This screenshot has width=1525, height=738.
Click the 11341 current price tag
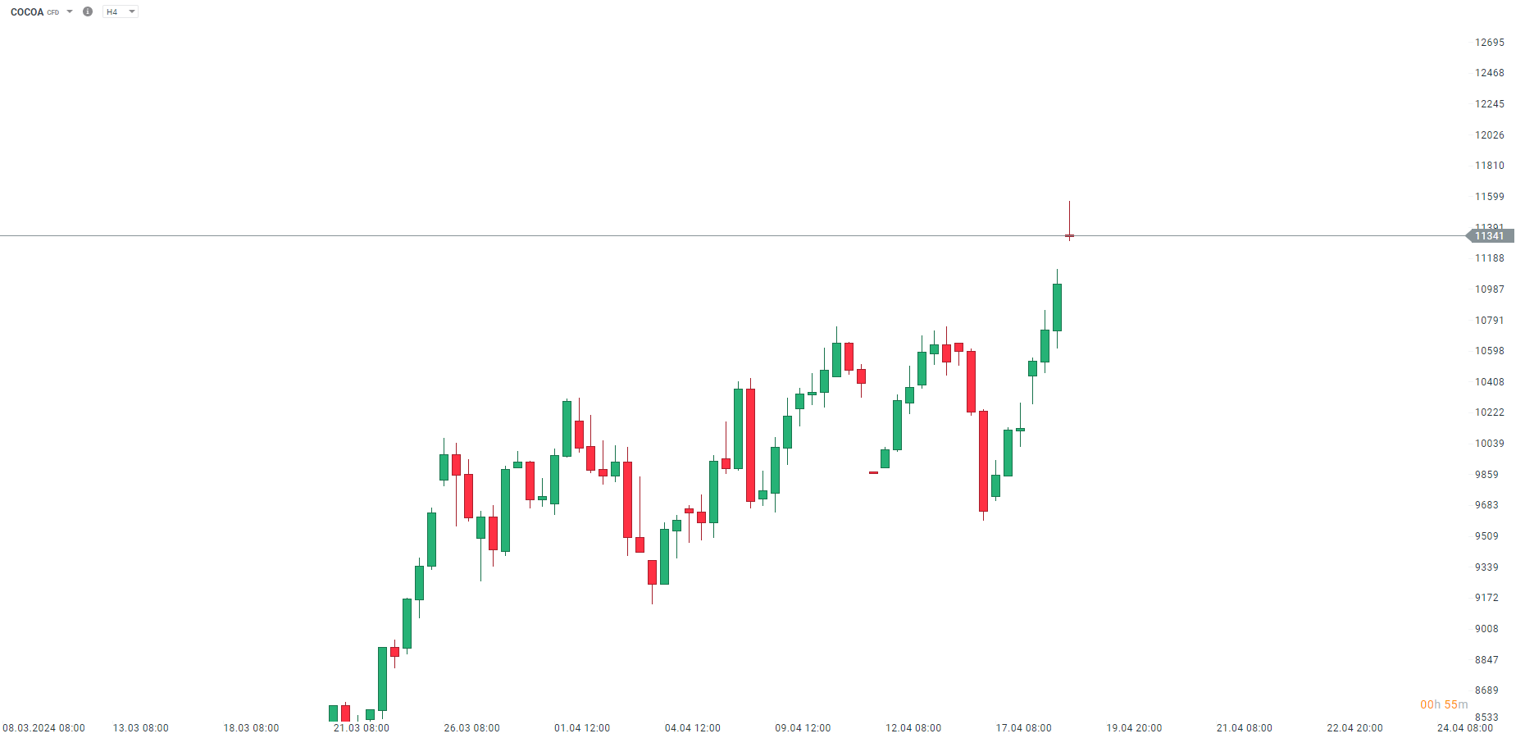point(1489,236)
